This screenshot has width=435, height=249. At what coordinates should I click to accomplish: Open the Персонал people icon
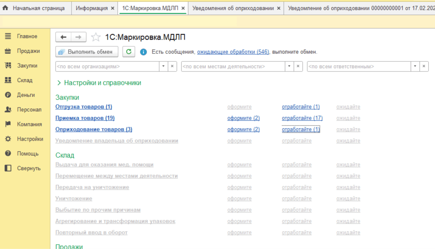coord(8,110)
